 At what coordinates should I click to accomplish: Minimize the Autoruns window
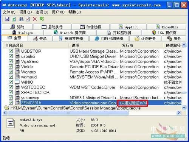pos(170,5)
